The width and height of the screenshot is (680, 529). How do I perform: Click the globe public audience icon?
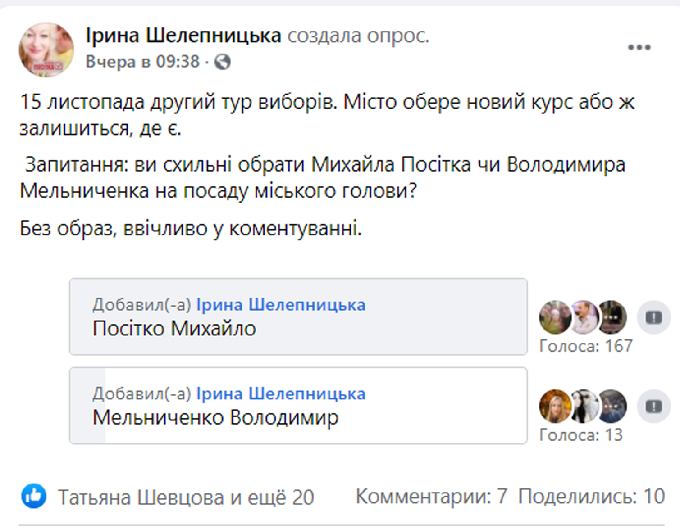coord(222,62)
